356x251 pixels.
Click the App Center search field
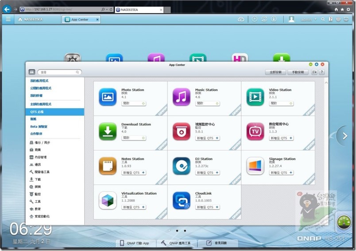59,72
